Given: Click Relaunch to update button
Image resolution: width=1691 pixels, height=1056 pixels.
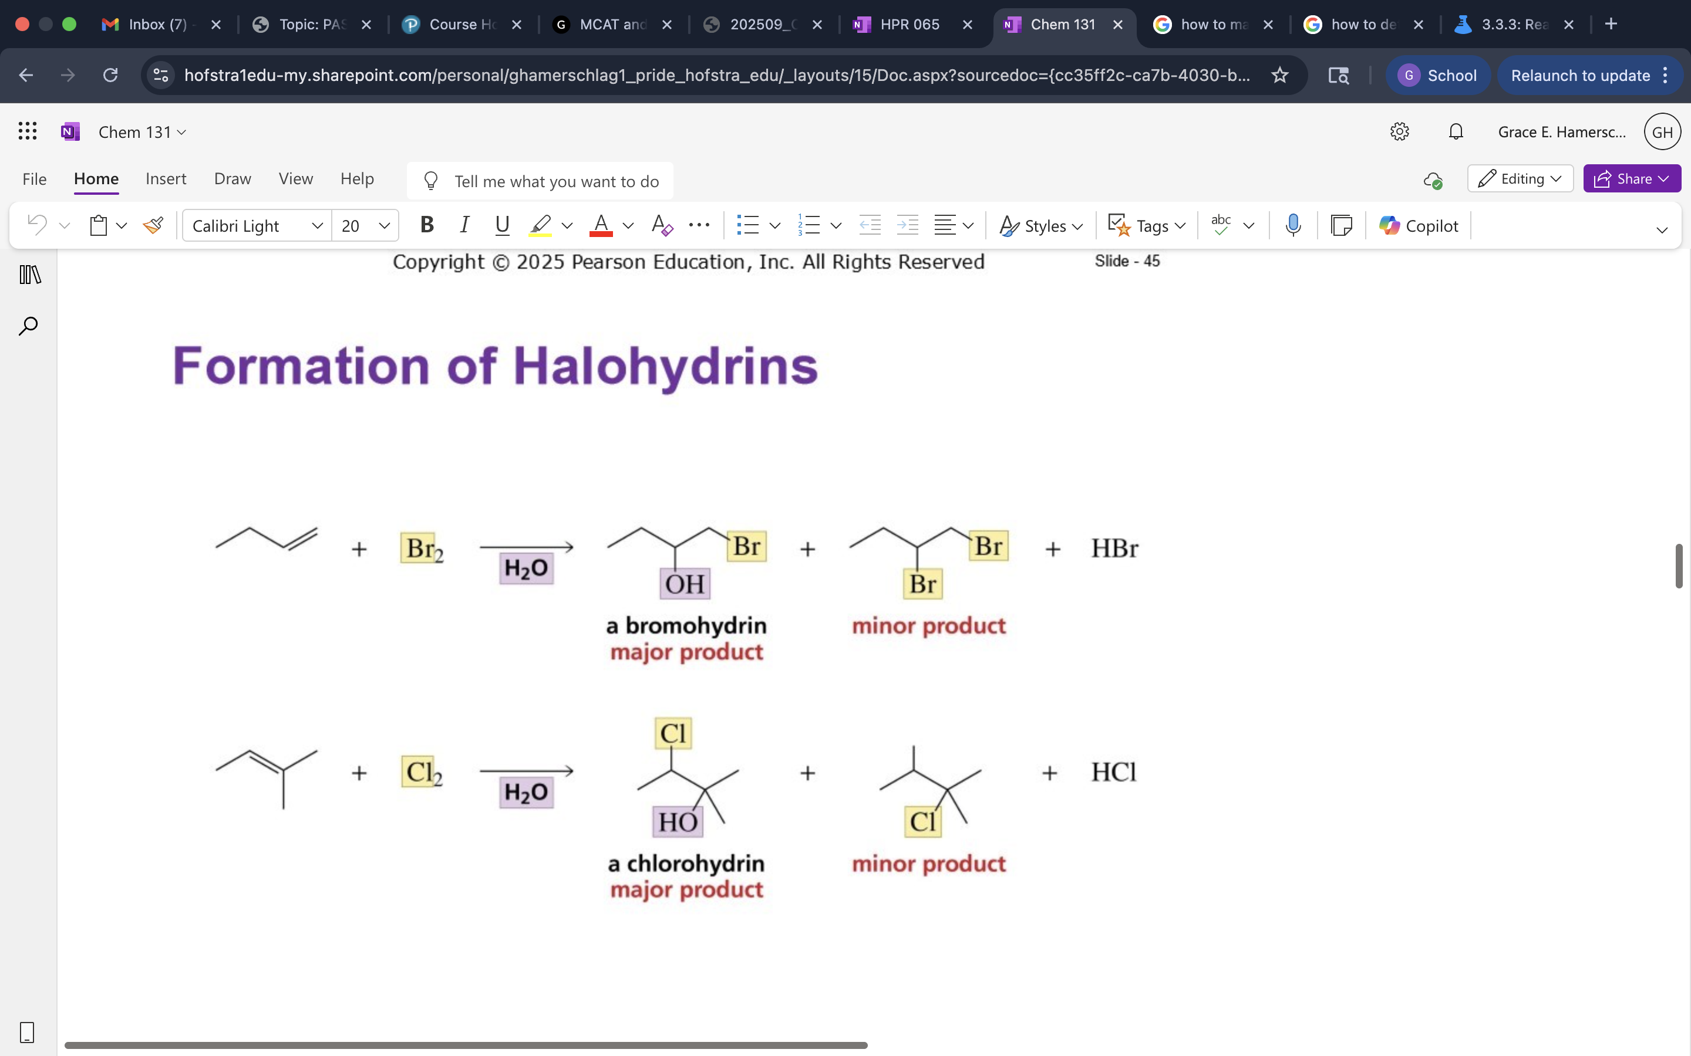Looking at the screenshot, I should (1580, 76).
